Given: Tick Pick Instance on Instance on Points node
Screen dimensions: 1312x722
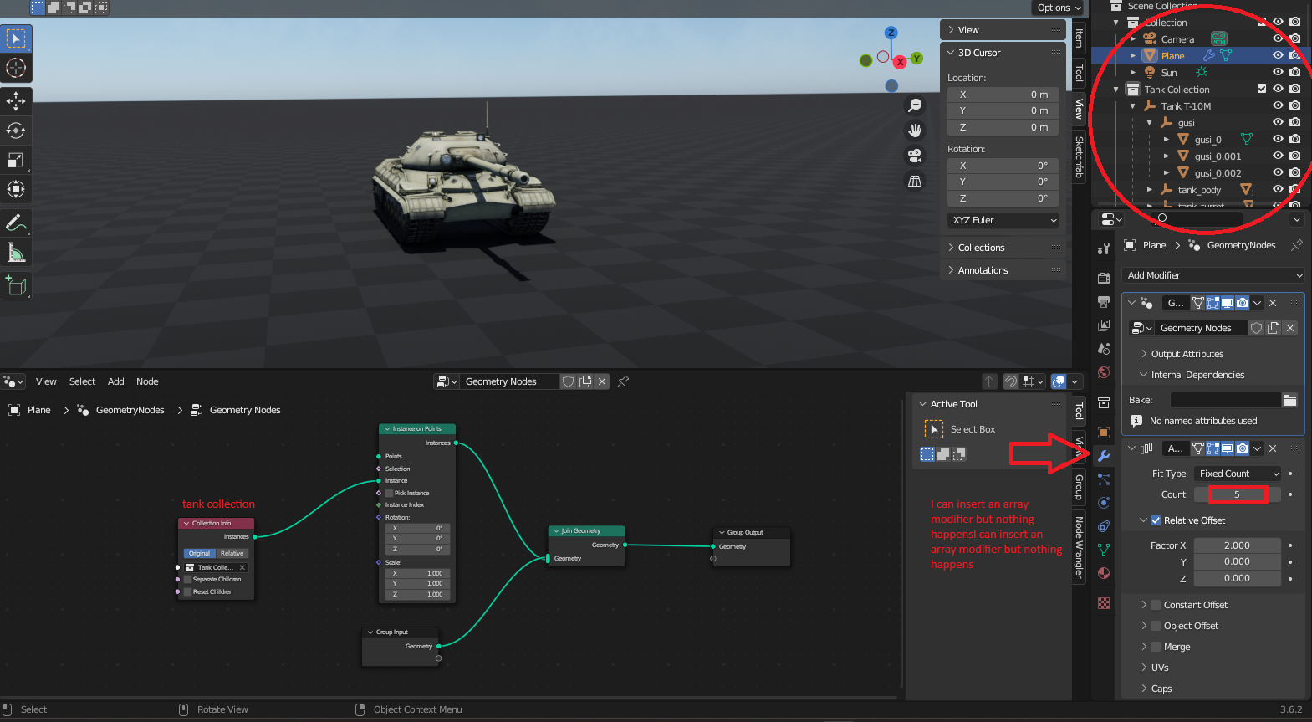Looking at the screenshot, I should (x=390, y=493).
